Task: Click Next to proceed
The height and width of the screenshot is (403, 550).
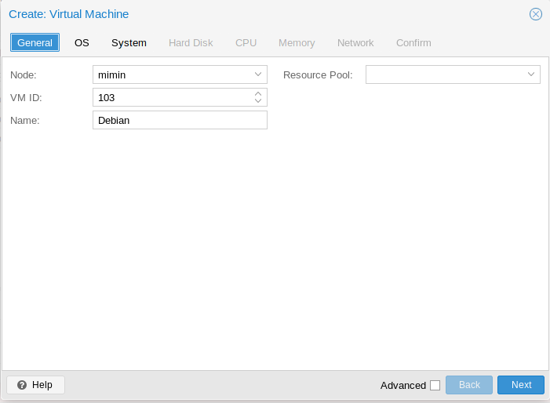Action: (521, 385)
